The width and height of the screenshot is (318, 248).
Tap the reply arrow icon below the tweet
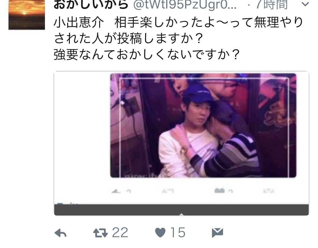tap(60, 233)
